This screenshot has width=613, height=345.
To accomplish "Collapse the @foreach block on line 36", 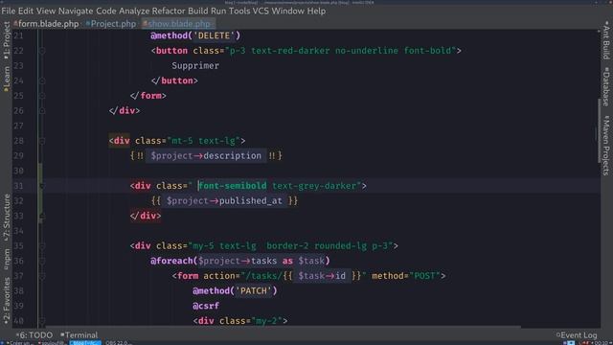I will tap(42, 261).
